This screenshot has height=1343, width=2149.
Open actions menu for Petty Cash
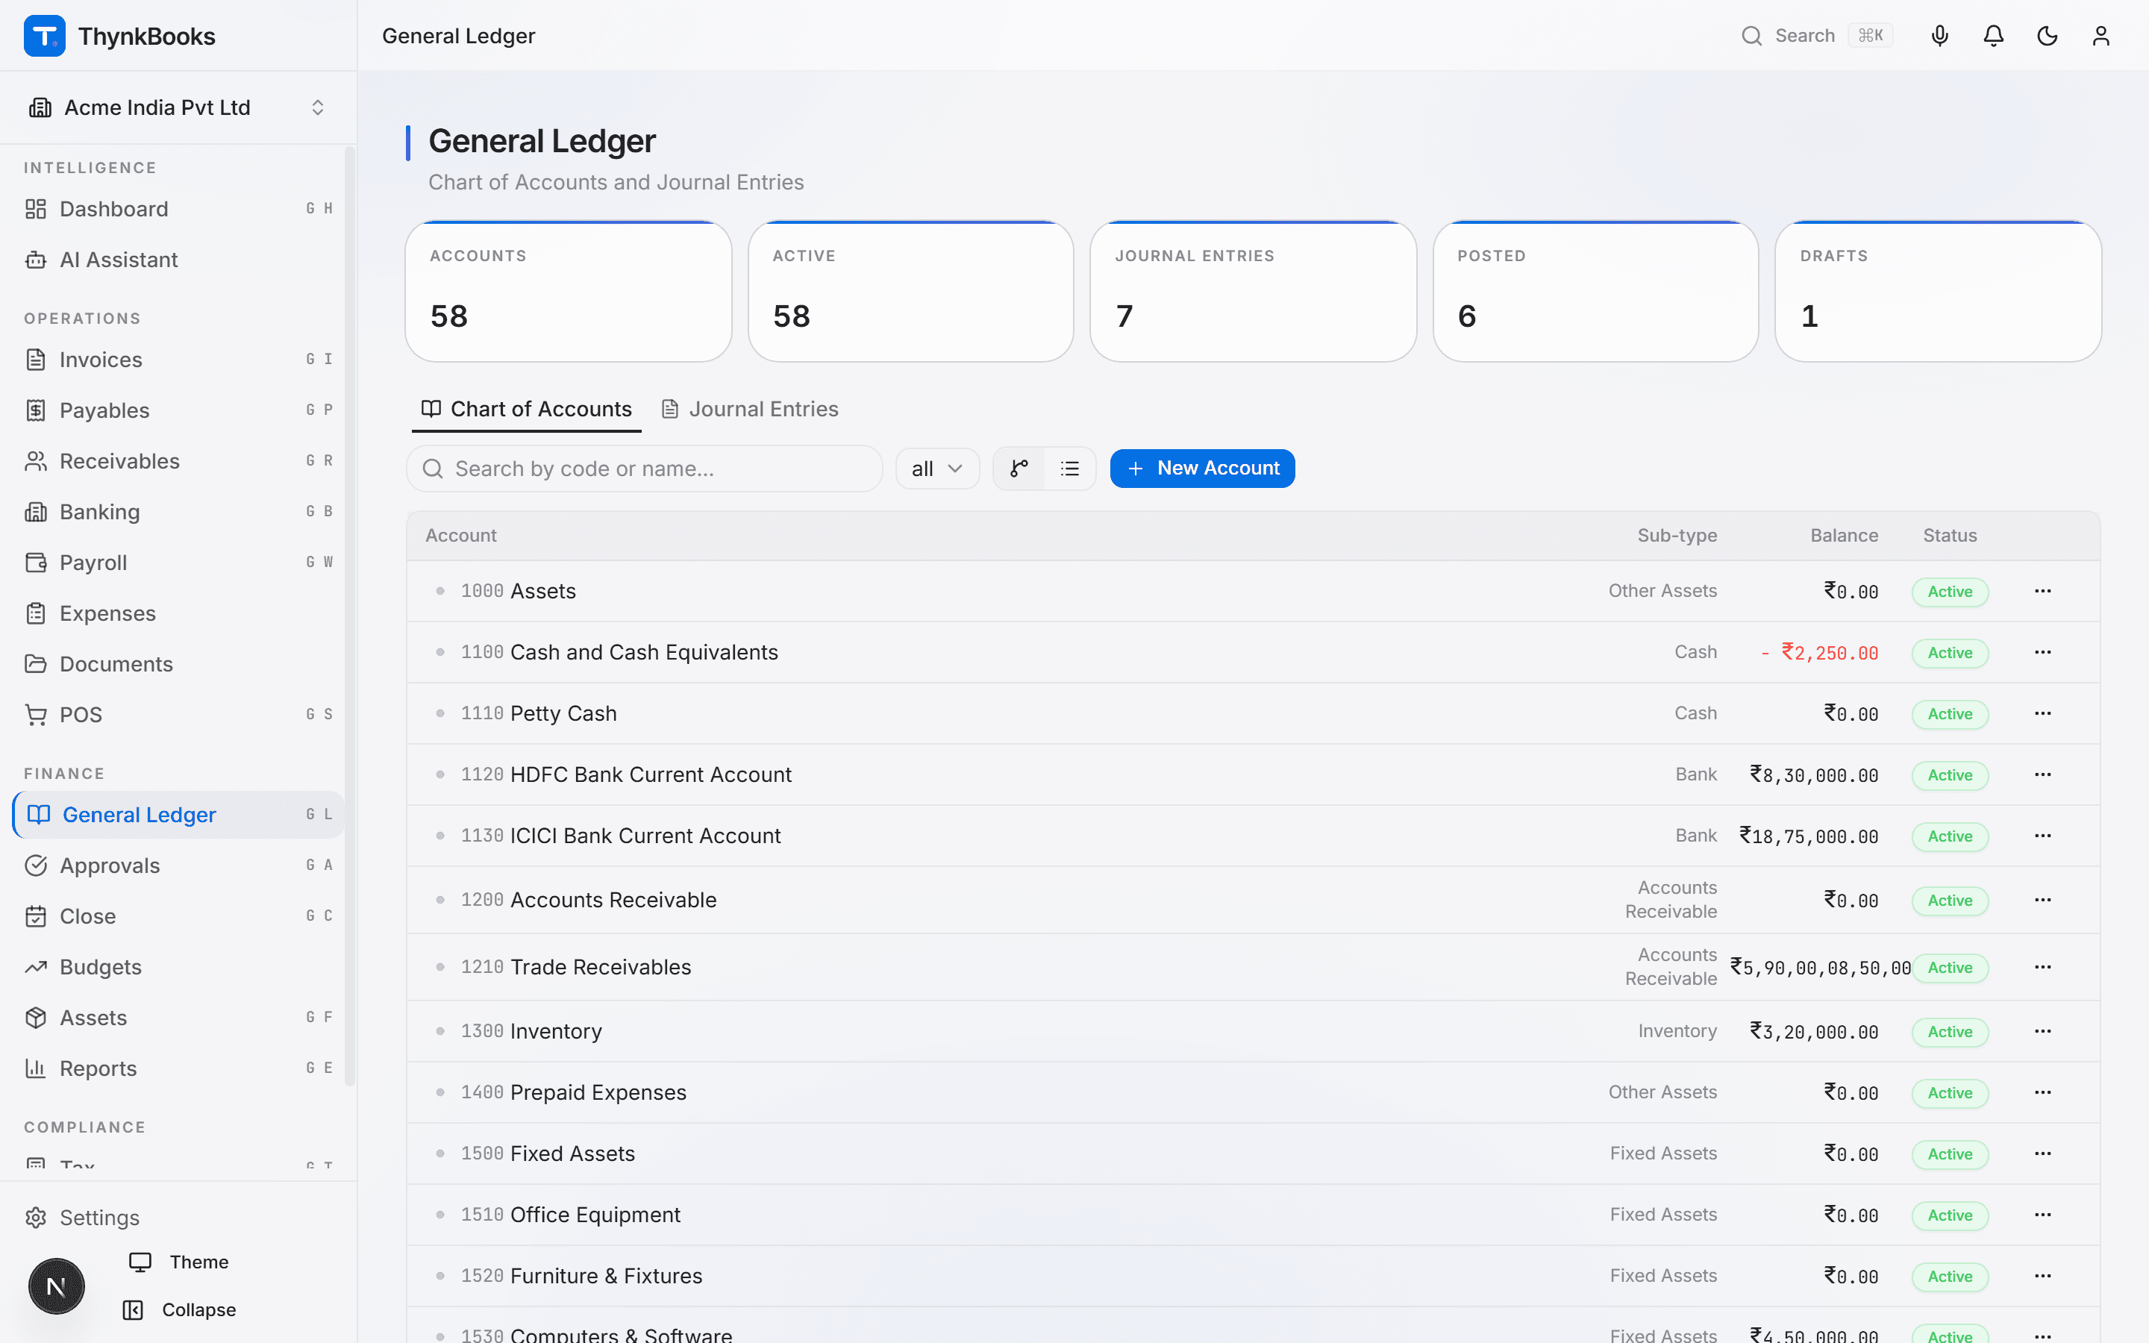(2042, 714)
